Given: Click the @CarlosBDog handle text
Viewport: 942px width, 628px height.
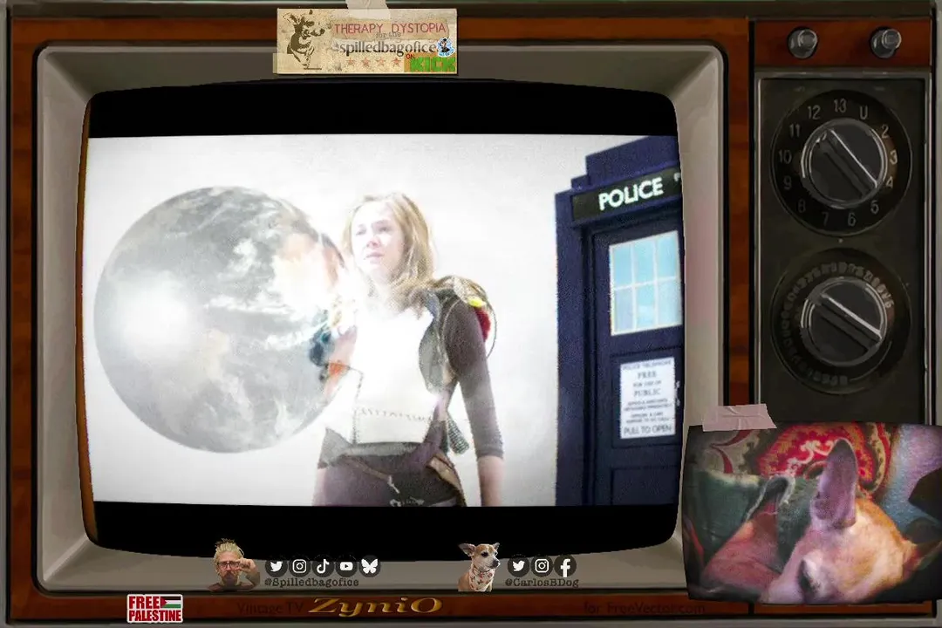Looking at the screenshot, I should pyautogui.click(x=543, y=583).
